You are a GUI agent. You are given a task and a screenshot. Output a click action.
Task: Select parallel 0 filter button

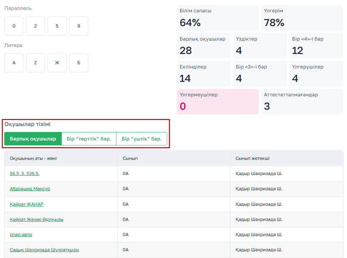coord(14,26)
